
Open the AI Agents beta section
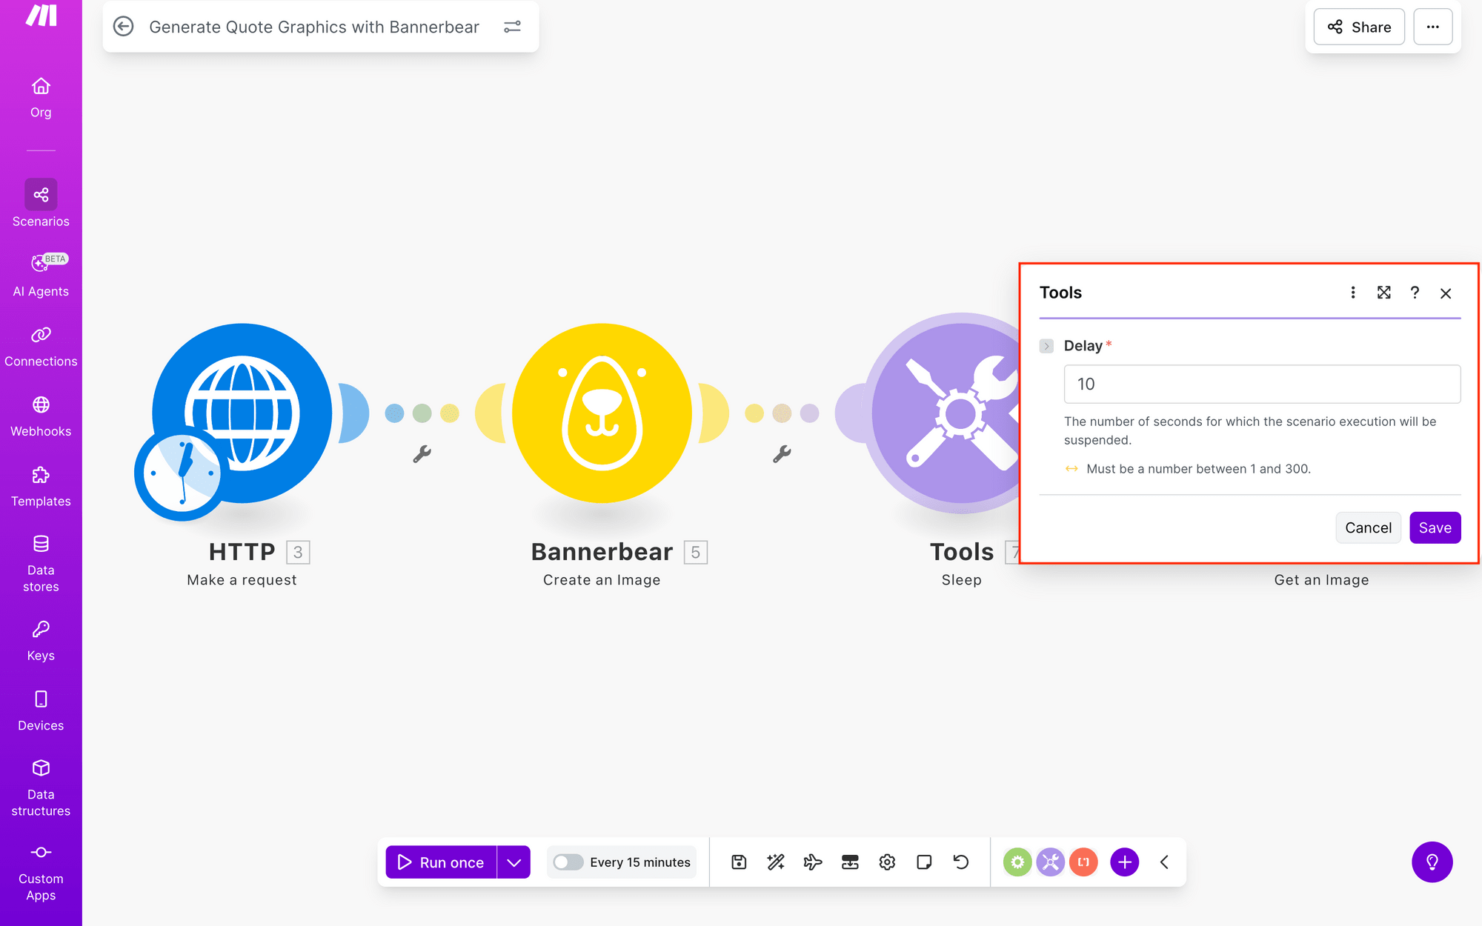41,274
